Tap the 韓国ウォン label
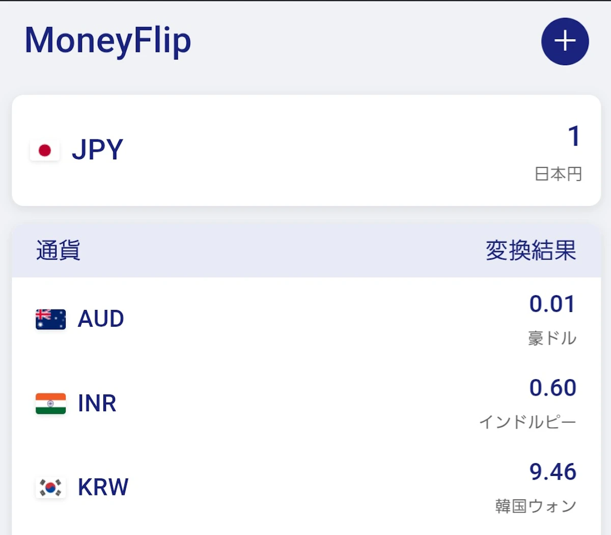 point(536,506)
